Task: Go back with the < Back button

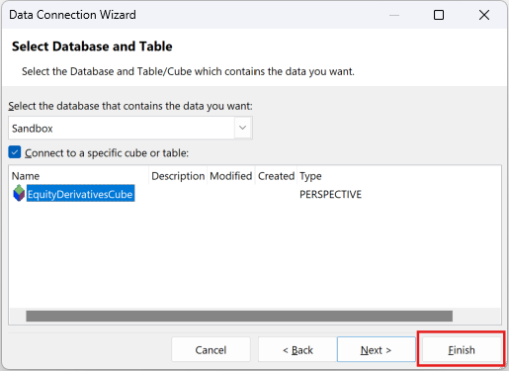Action: pyautogui.click(x=297, y=349)
